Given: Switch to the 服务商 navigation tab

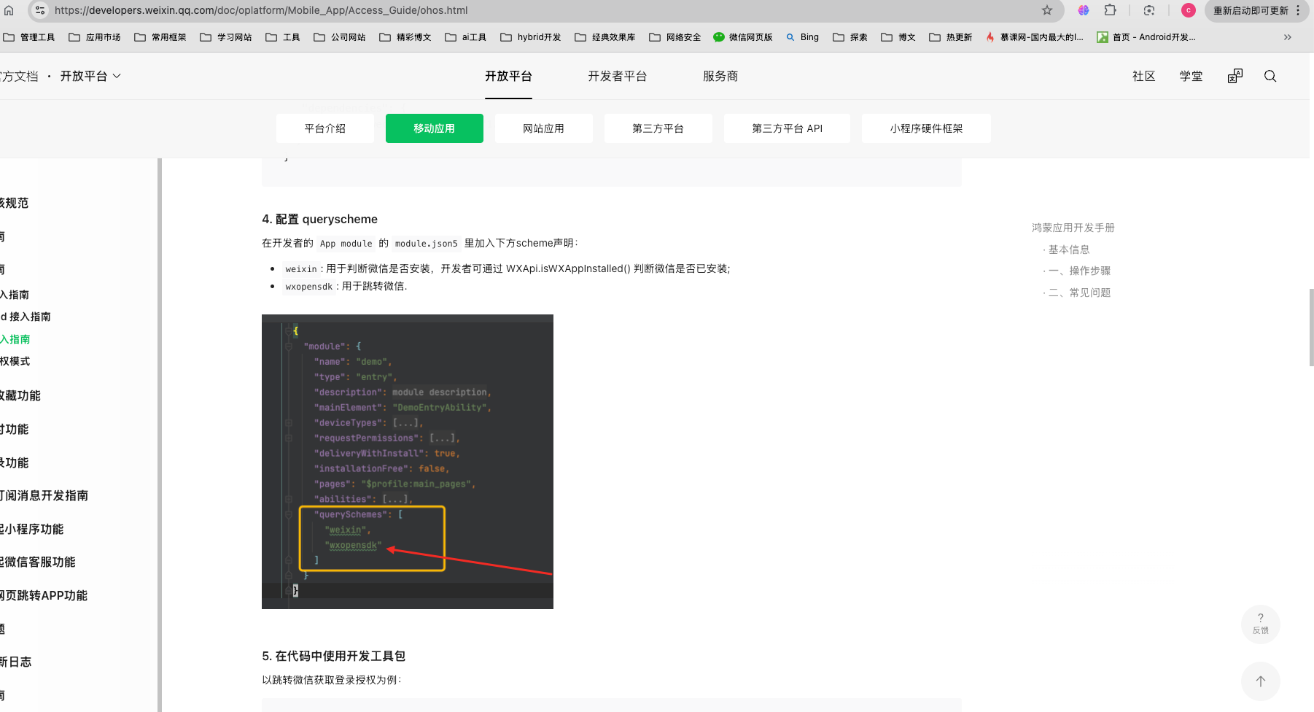Looking at the screenshot, I should 720,76.
